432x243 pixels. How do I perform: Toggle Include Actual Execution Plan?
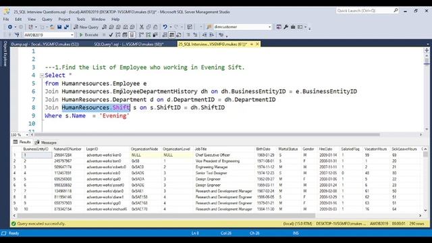[x=141, y=35]
